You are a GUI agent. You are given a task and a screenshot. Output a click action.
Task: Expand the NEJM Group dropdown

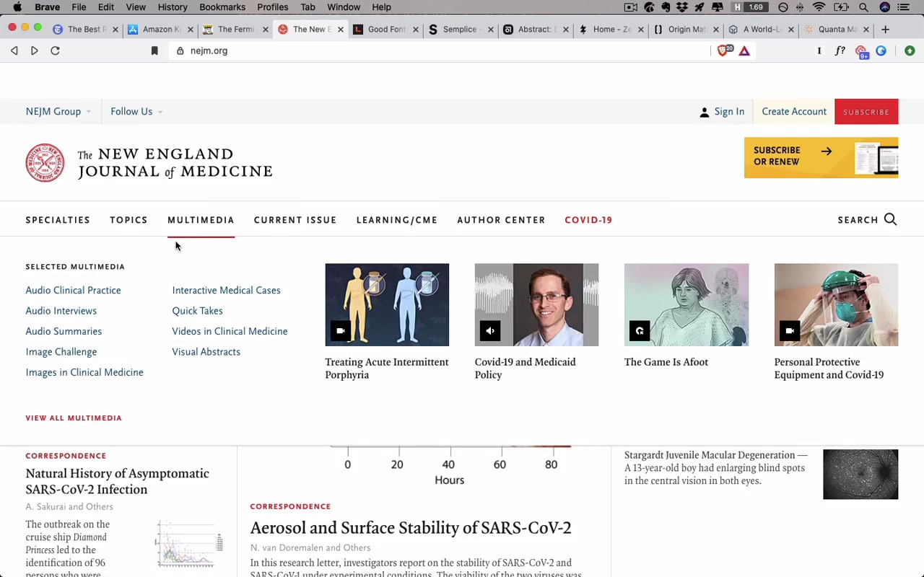pyautogui.click(x=58, y=112)
